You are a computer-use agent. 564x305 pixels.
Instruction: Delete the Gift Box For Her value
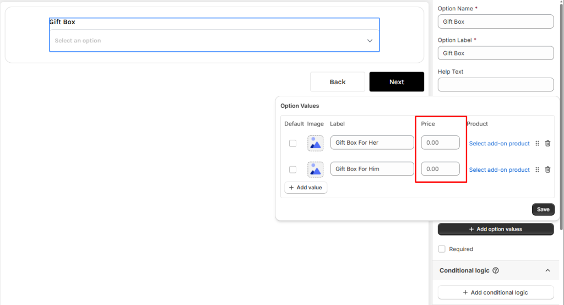547,143
